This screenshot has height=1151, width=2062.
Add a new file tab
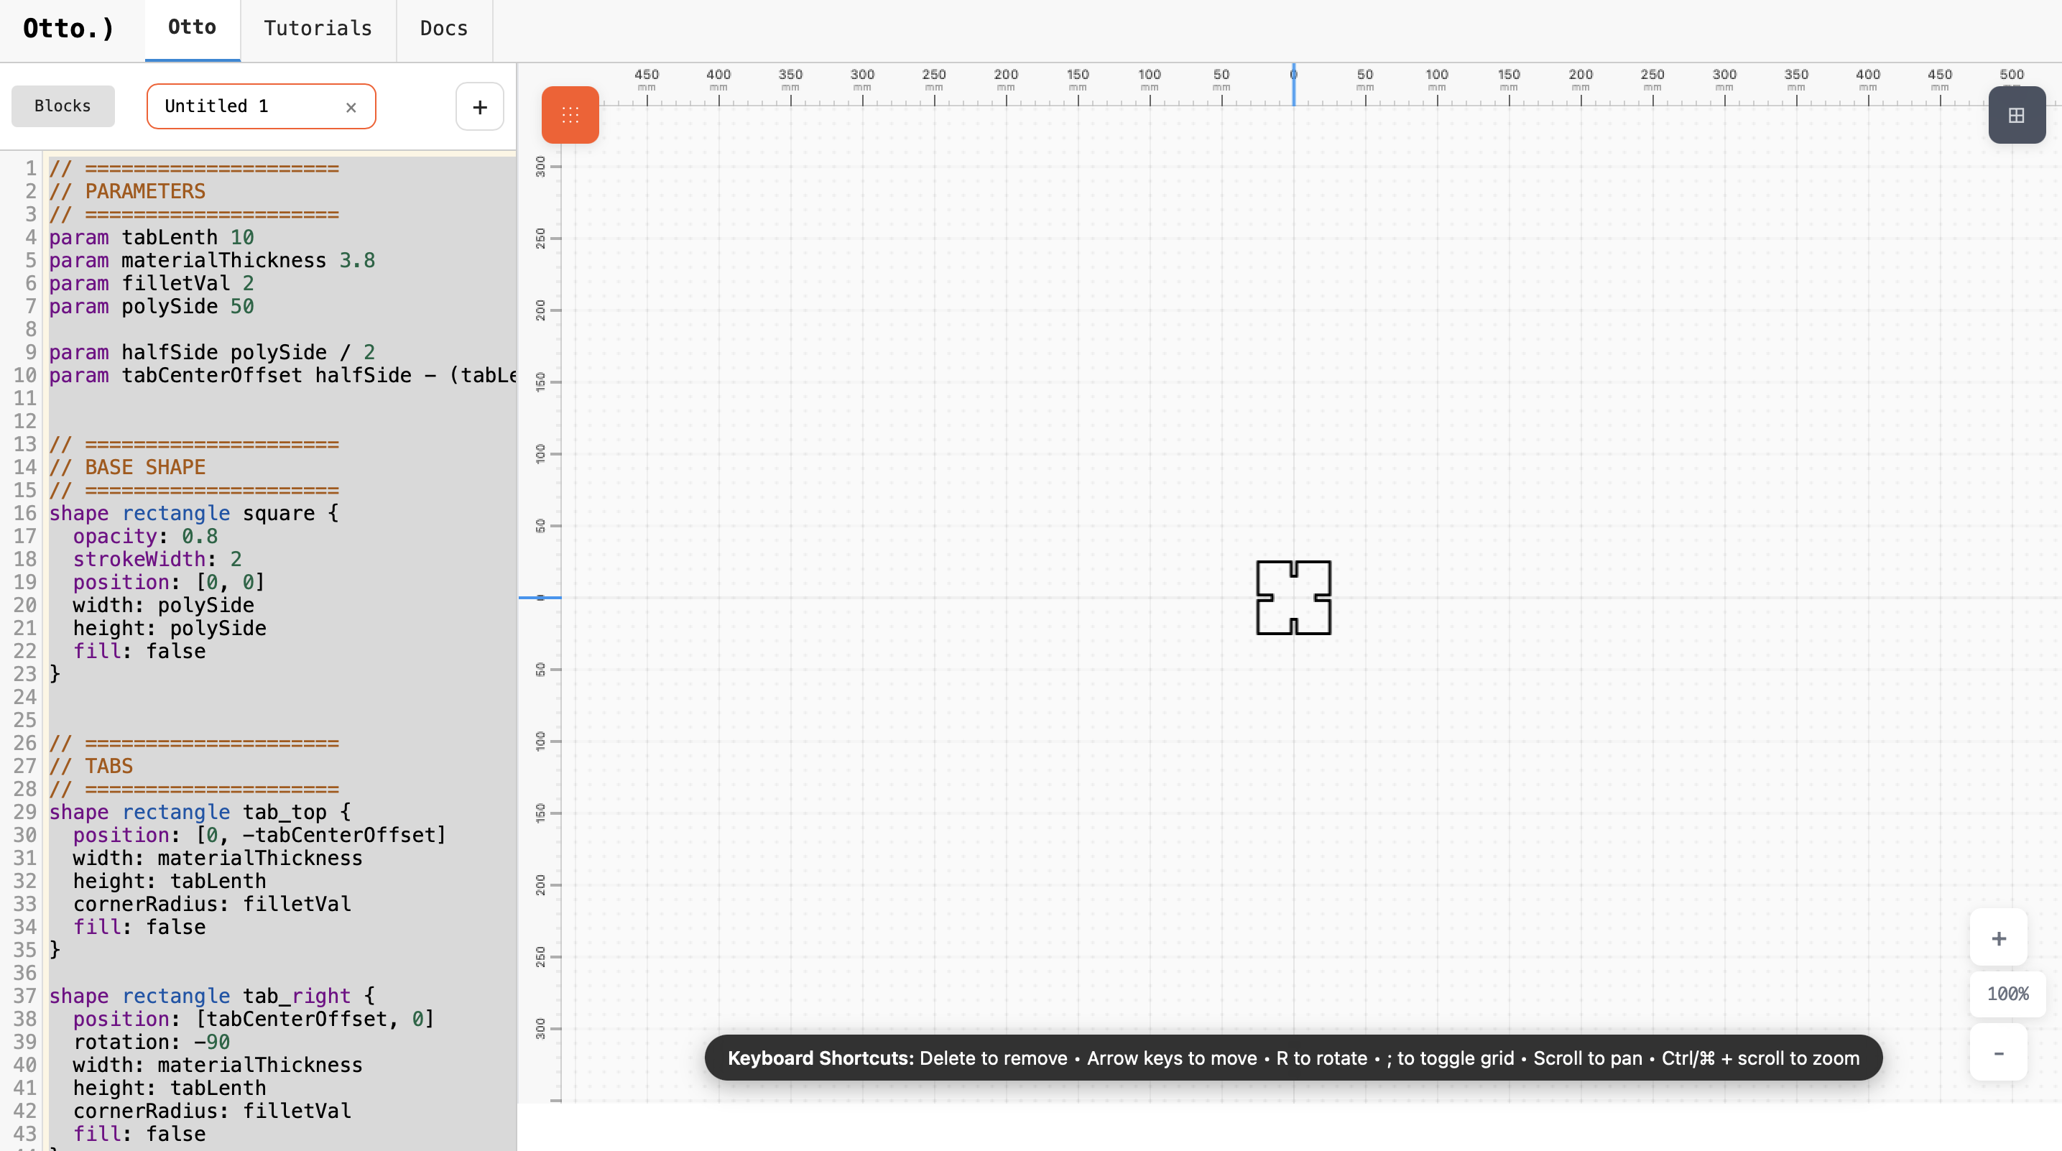tap(479, 106)
